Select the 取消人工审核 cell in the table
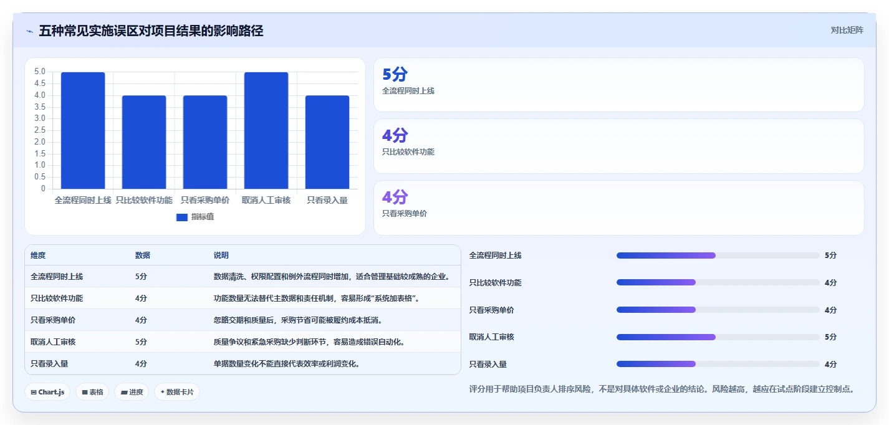The image size is (889, 425). (x=53, y=342)
